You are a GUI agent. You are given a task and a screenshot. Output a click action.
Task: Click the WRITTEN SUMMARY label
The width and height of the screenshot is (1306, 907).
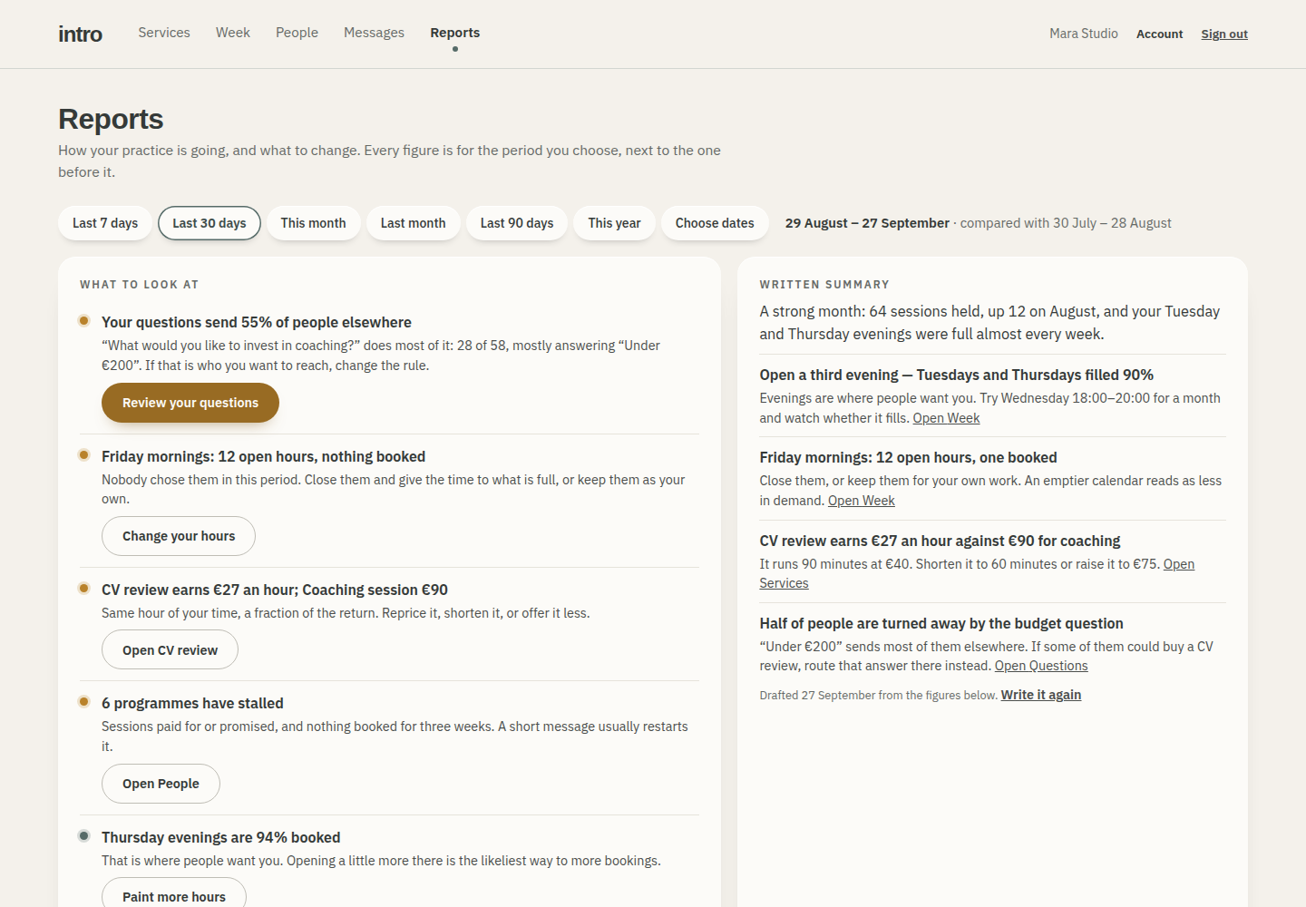point(824,284)
